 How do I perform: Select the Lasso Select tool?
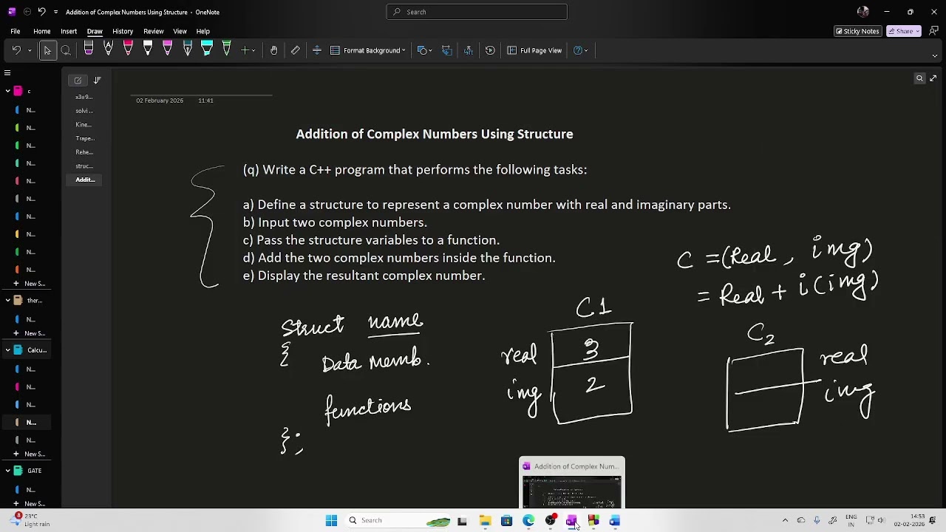(x=66, y=50)
